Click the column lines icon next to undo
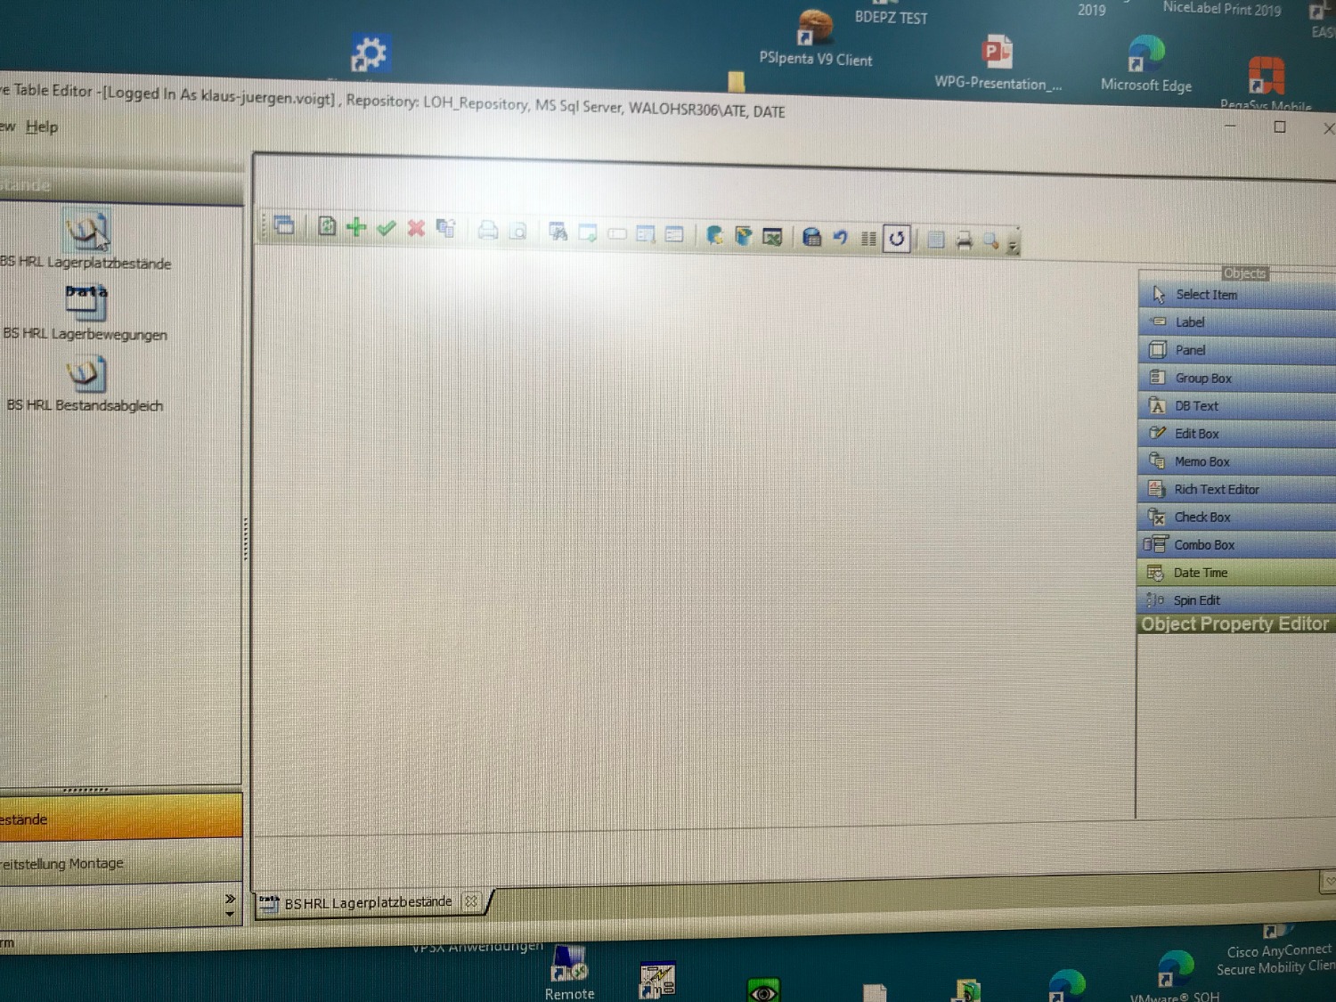 868,239
